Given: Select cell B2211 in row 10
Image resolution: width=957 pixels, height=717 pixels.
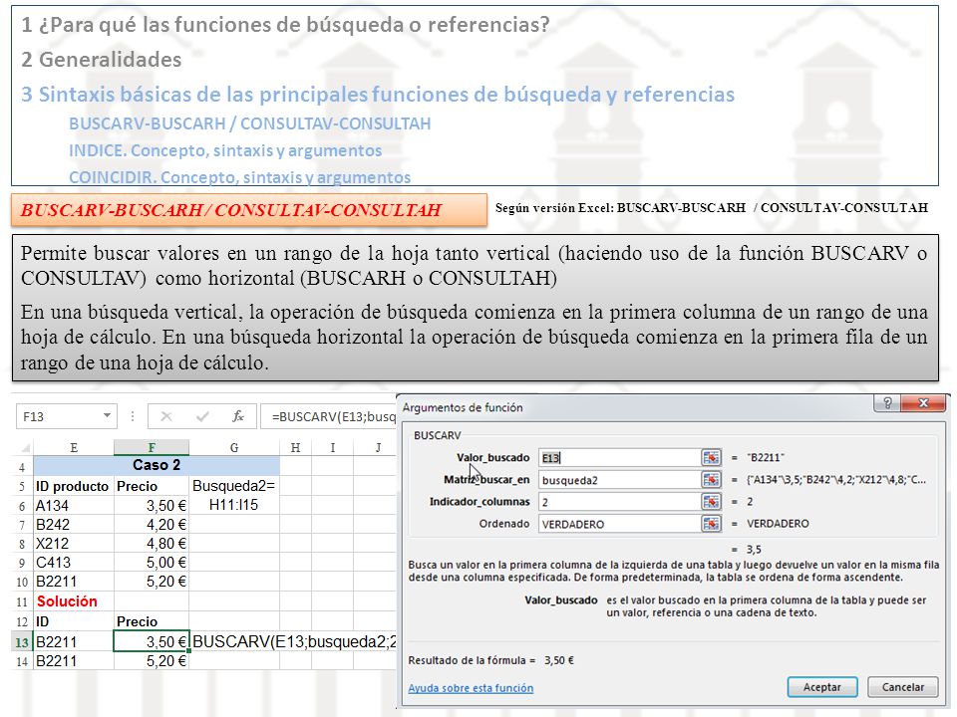Looking at the screenshot, I should (74, 582).
